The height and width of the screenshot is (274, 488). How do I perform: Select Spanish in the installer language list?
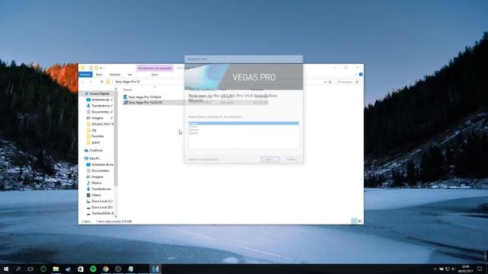coord(193,133)
